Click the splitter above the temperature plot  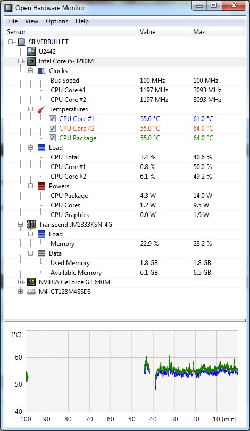pos(125,321)
